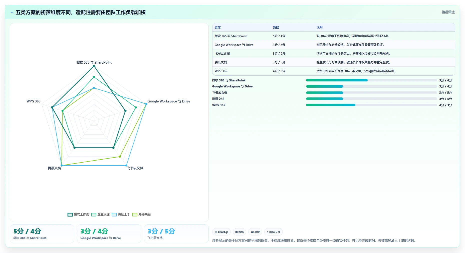Click the Google Workspace progress bar
Image resolution: width=465 pixels, height=253 pixels.
[371, 86]
